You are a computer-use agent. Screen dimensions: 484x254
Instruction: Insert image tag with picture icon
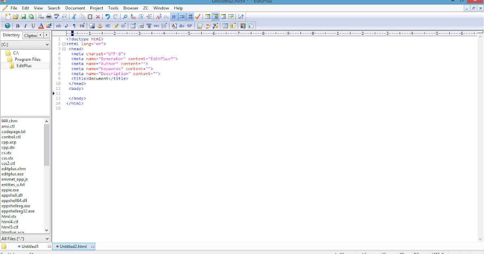click(92, 26)
